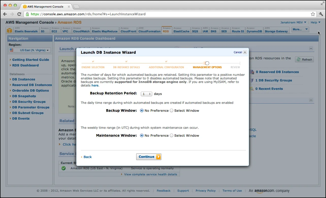Screen dimensions: 326x198
Task: Open the CloudFormation service tab
Action: click(x=149, y=30)
